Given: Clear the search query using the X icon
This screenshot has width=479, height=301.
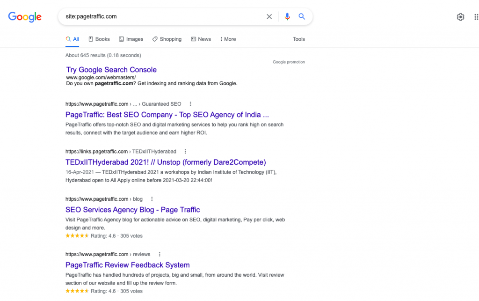Looking at the screenshot, I should 269,16.
